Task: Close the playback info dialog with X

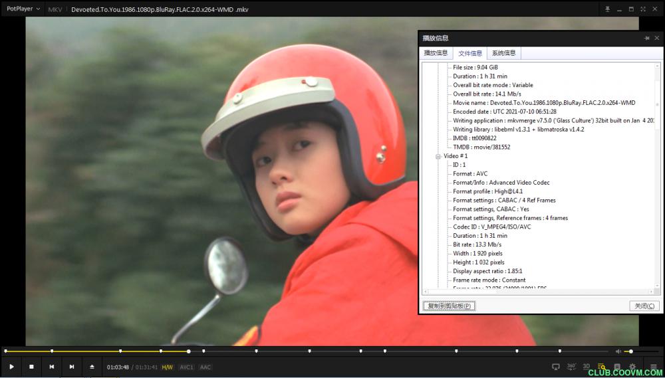Action: (x=657, y=38)
